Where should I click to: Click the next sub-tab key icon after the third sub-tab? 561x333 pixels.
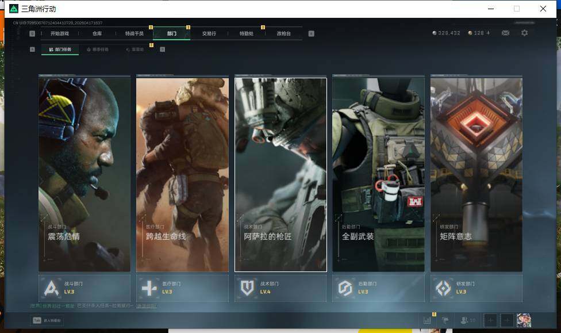(x=163, y=49)
